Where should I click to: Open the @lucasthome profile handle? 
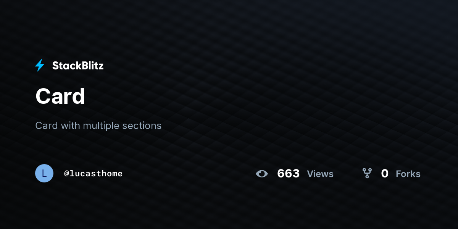pos(93,174)
